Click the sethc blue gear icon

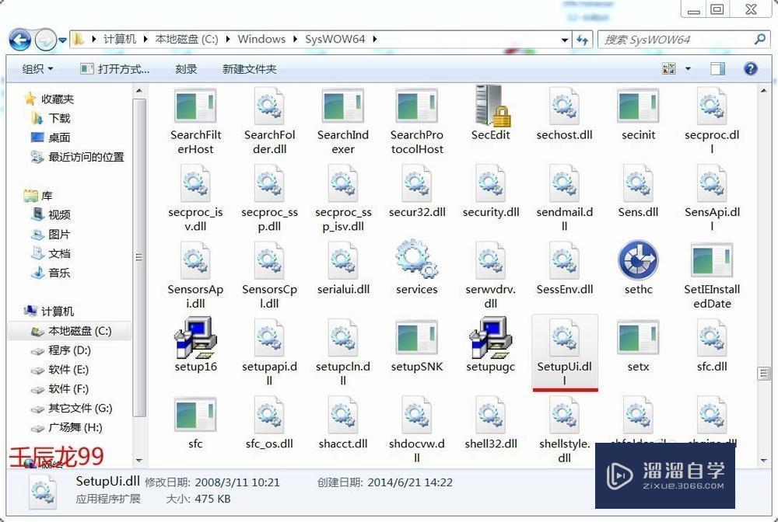tap(638, 261)
